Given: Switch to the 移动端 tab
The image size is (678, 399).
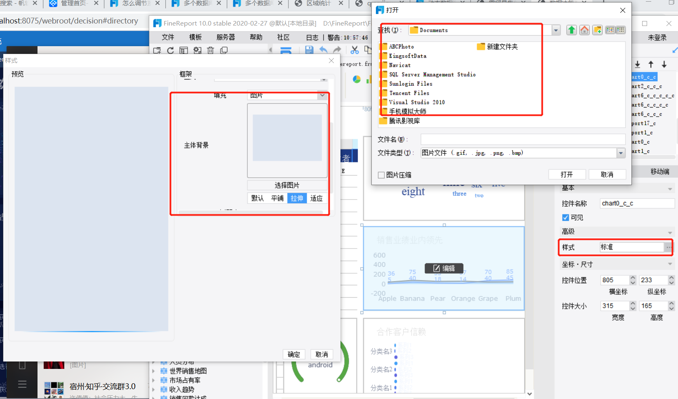Looking at the screenshot, I should coord(659,171).
